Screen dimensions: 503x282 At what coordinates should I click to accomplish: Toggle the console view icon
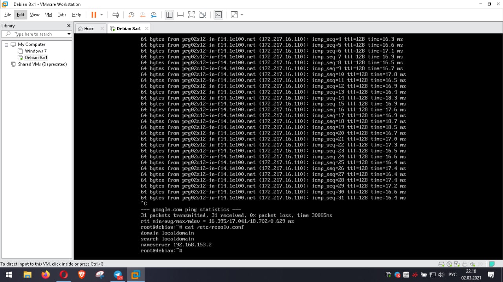click(218, 15)
